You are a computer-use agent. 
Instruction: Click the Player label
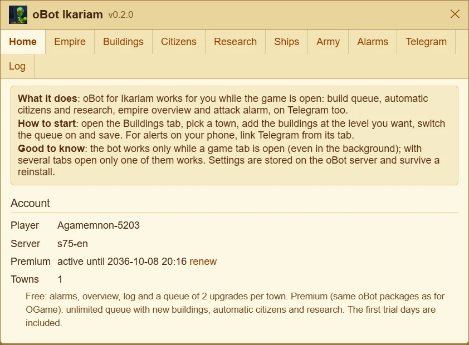25,225
